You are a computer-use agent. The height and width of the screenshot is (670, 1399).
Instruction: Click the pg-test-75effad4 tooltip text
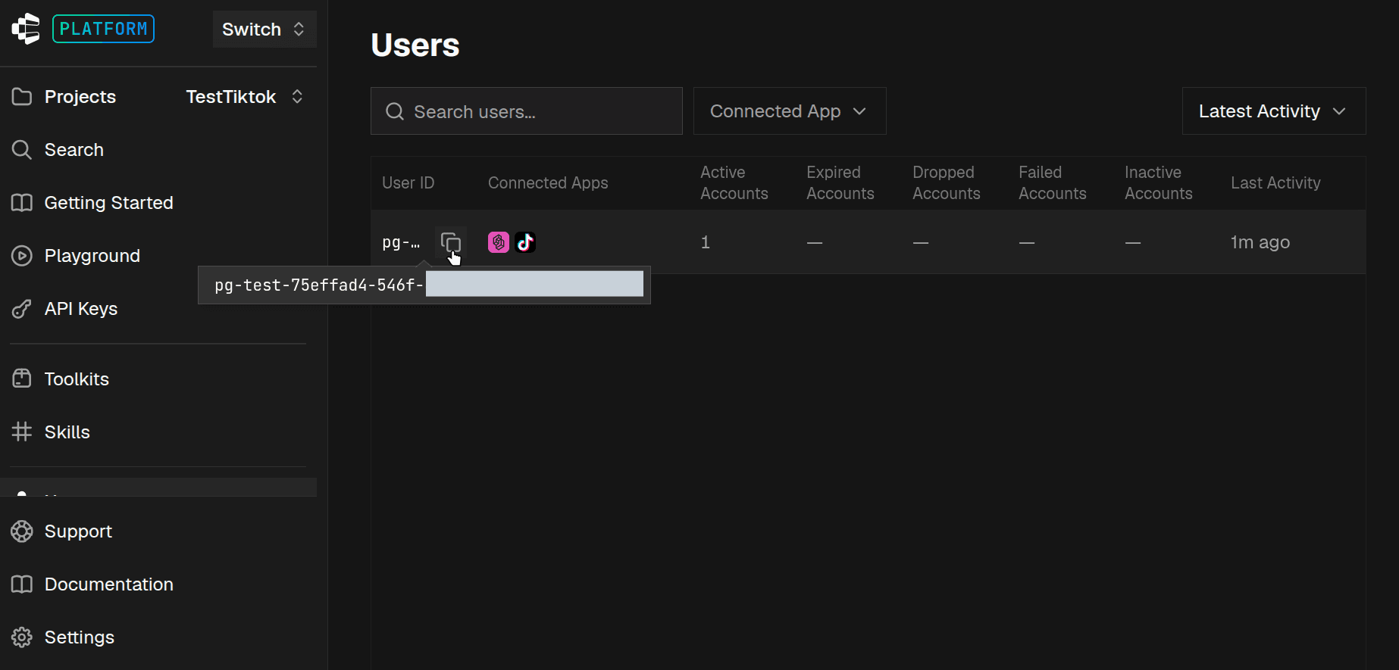(318, 285)
